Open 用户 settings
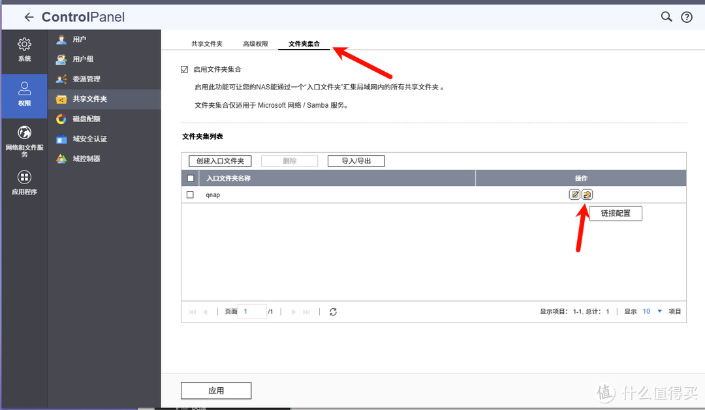Image resolution: width=705 pixels, height=410 pixels. [x=104, y=39]
